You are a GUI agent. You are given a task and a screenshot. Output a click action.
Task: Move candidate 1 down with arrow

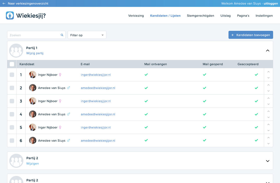click(268, 78)
